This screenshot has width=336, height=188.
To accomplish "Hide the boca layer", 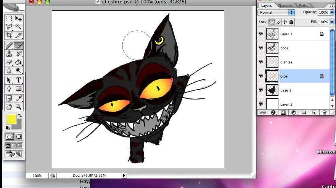I will pyautogui.click(x=260, y=48).
